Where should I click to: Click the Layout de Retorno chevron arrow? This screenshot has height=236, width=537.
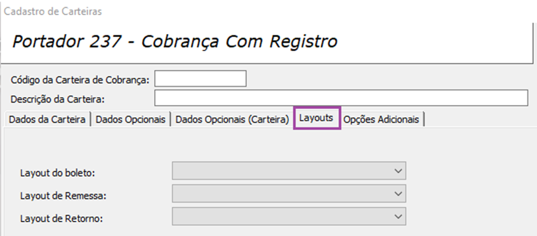pyautogui.click(x=397, y=217)
